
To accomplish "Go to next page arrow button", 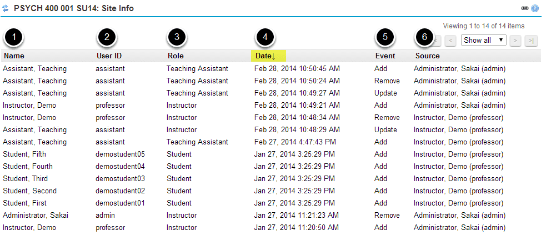I will click(515, 41).
